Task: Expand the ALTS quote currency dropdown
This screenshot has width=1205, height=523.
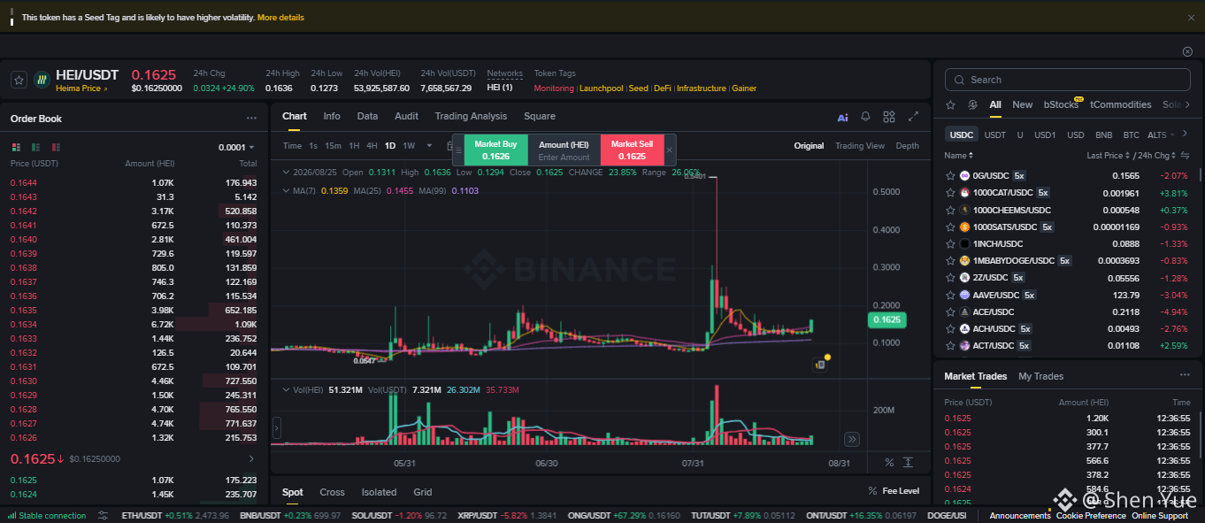Action: click(1161, 135)
